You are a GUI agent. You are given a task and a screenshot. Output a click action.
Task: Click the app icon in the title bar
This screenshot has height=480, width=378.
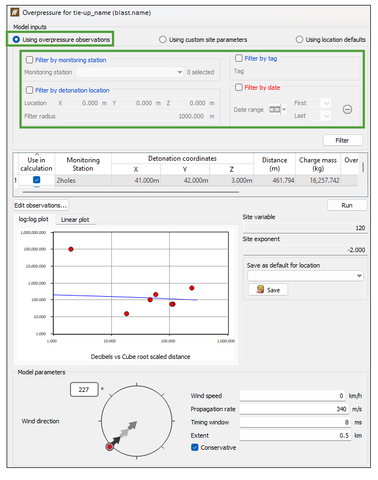[15, 13]
